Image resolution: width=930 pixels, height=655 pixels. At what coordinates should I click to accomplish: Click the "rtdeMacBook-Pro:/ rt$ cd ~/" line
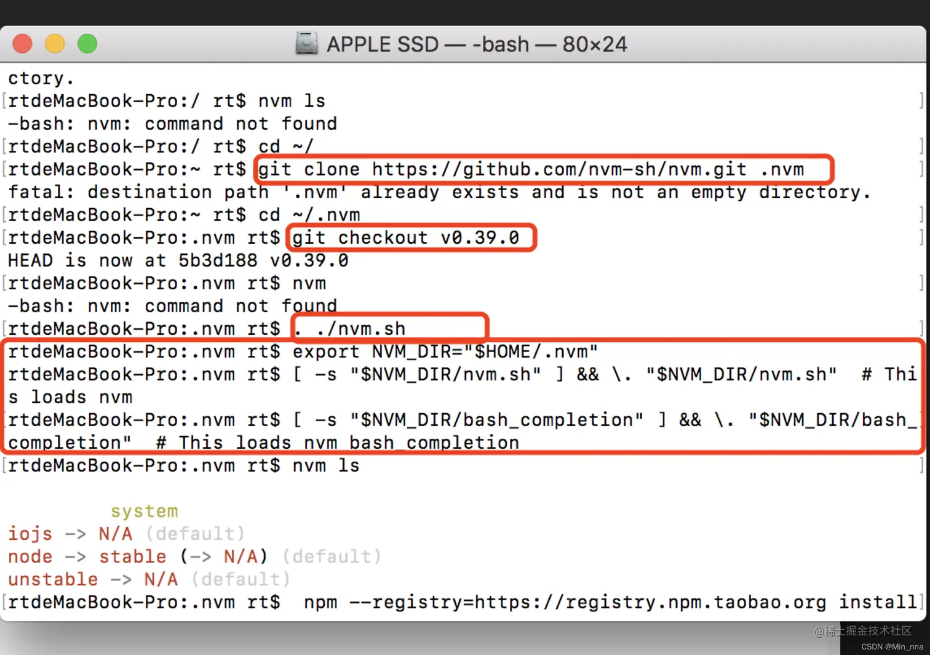pyautogui.click(x=161, y=147)
